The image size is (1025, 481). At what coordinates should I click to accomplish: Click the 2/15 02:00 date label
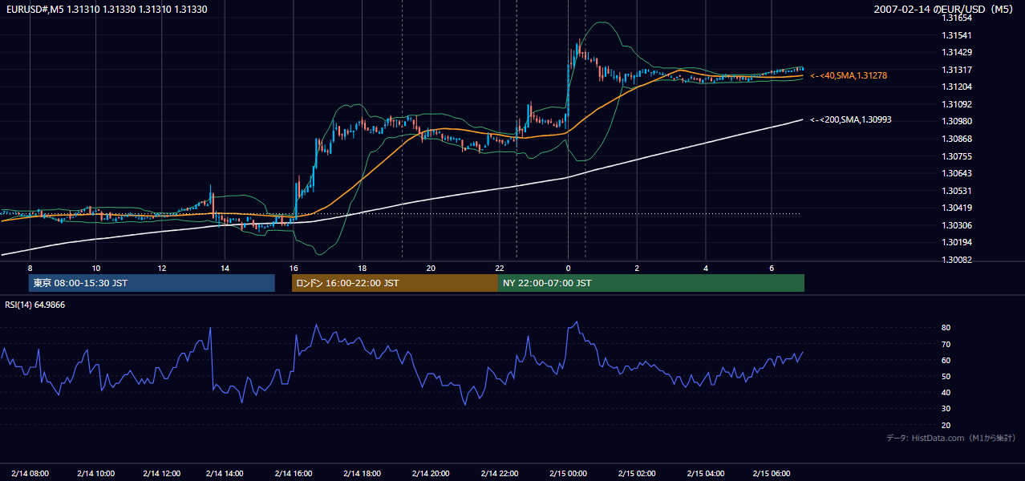pyautogui.click(x=637, y=473)
